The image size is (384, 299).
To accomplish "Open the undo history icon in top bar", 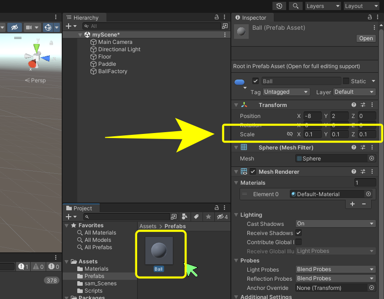I will coord(279,6).
